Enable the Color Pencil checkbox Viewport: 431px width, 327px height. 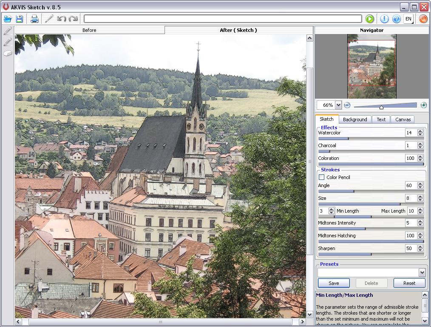tap(322, 177)
